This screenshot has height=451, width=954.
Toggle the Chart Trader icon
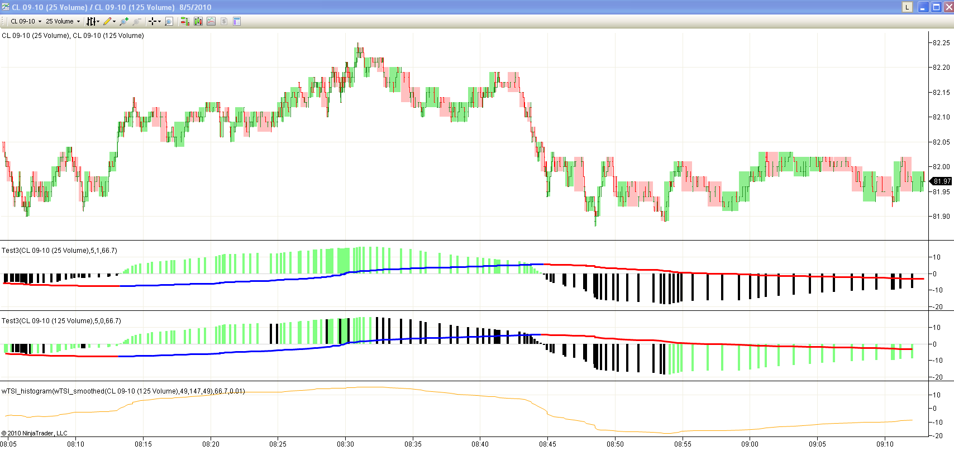coord(185,21)
